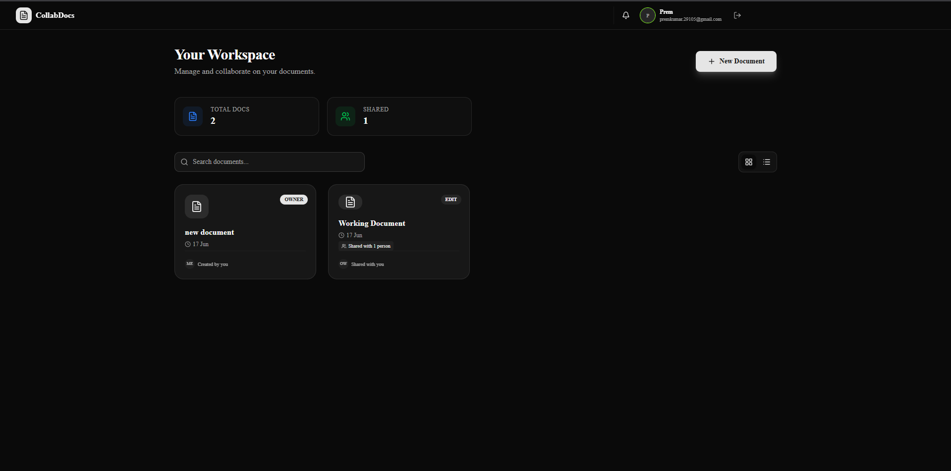This screenshot has width=951, height=471.
Task: Click the 'Created by you' text
Action: (x=213, y=264)
